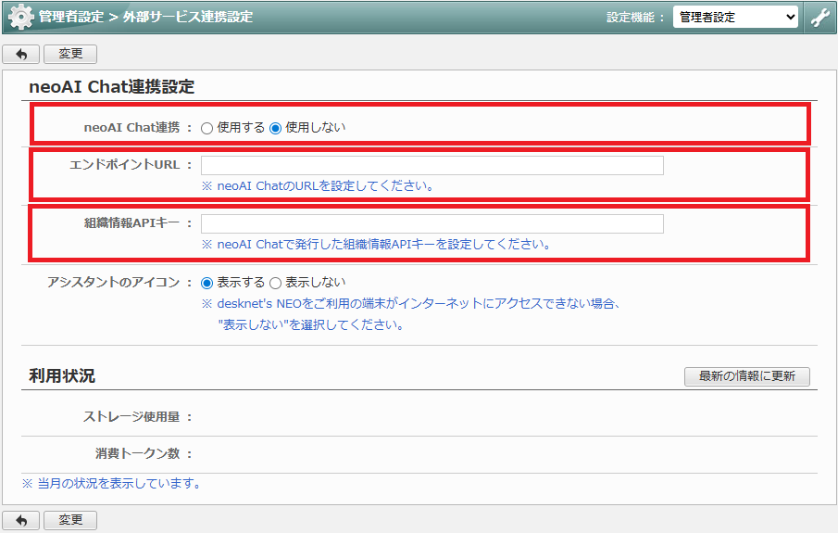The image size is (838, 533).
Task: Focus the エンドポイントURL input field
Action: point(432,165)
